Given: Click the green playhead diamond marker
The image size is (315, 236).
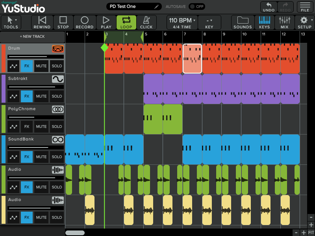Looking at the screenshot, I should tap(104, 47).
